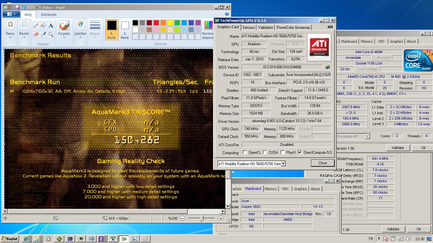Click the Resim selection rectangle icon
The width and height of the screenshot is (433, 243).
pyautogui.click(x=24, y=25)
